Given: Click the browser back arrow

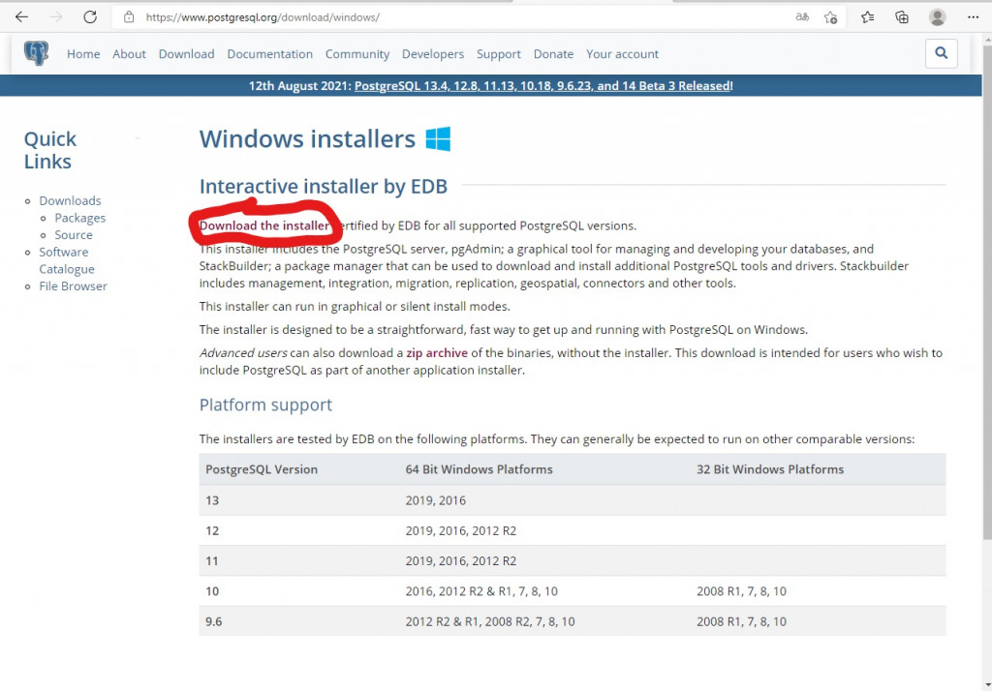Looking at the screenshot, I should pyautogui.click(x=21, y=17).
